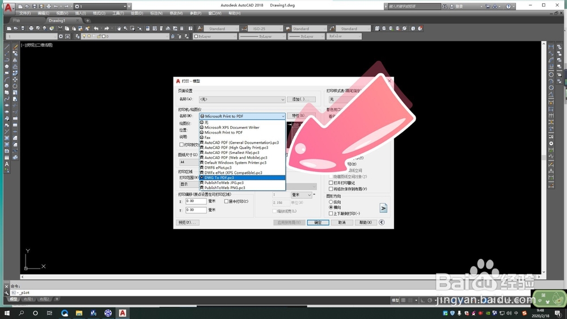Click the X plot offset input field

point(196,202)
